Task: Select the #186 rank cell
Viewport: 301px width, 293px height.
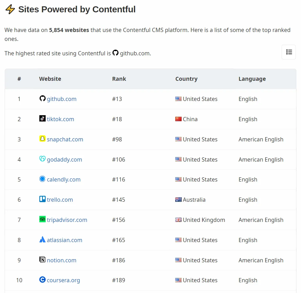Action: click(x=119, y=260)
